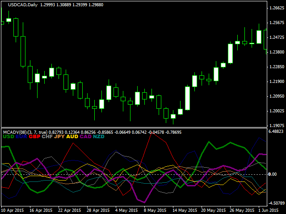
Task: Click the 10 Apr 2015 date label
Action: (13, 210)
